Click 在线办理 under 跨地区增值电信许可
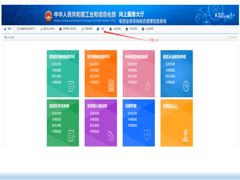The height and width of the screenshot is (180, 240). 56,64
